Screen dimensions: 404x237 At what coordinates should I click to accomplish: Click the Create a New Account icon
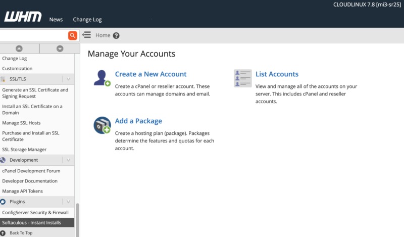pos(102,78)
